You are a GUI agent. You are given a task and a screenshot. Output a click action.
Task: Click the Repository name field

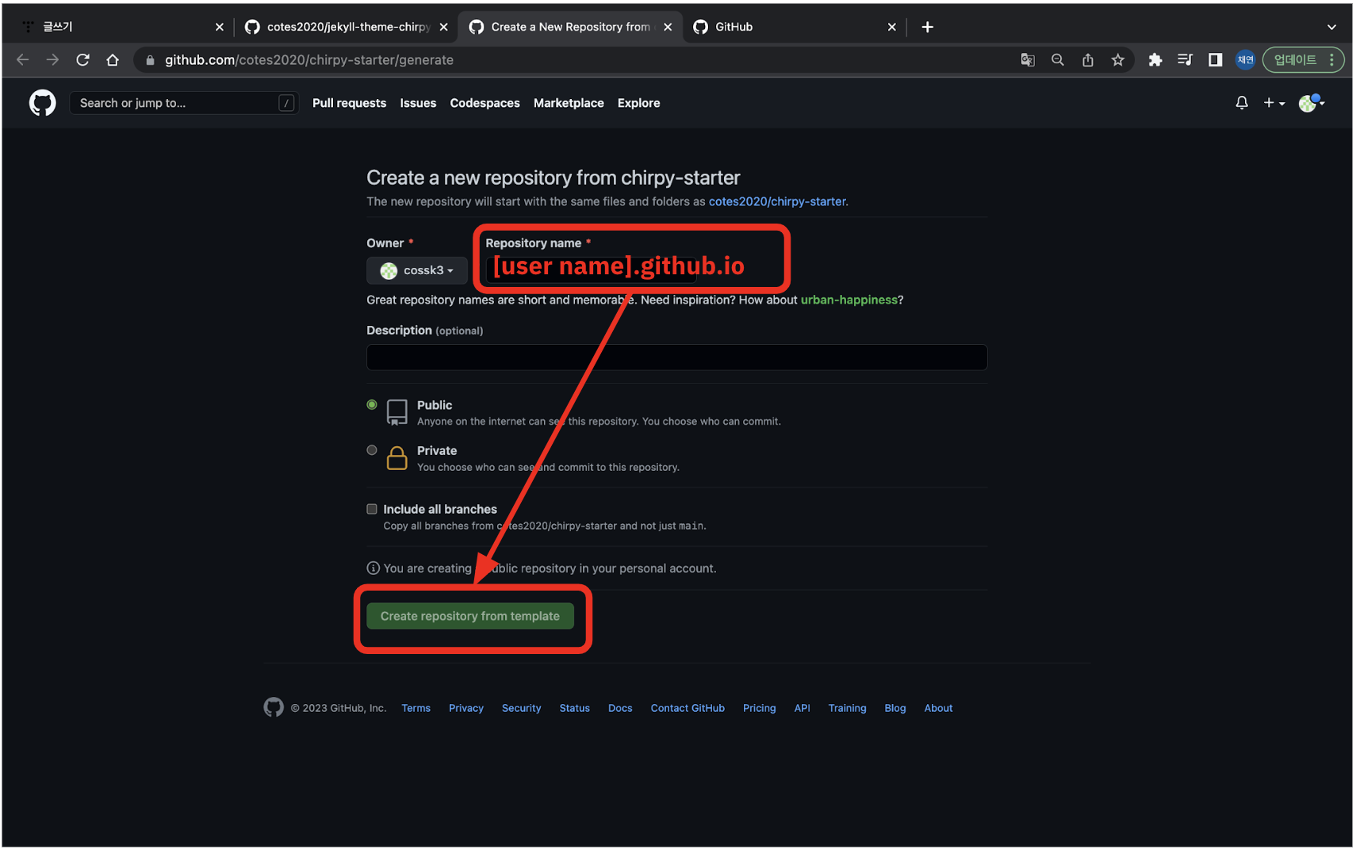pyautogui.click(x=591, y=269)
